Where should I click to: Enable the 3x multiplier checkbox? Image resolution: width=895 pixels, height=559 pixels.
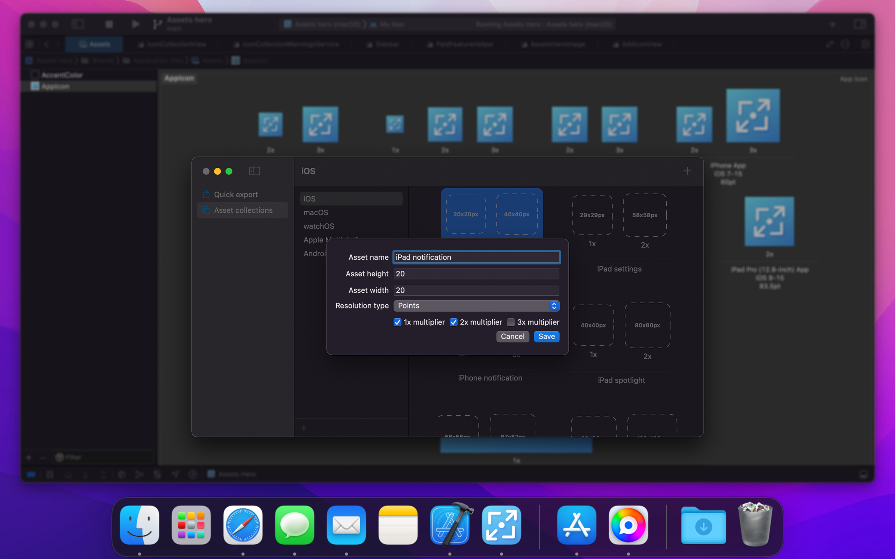point(511,322)
